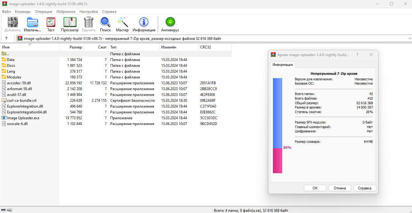412x213 pixels.
Task: Sort by the Размер column header
Action: pos(76,47)
